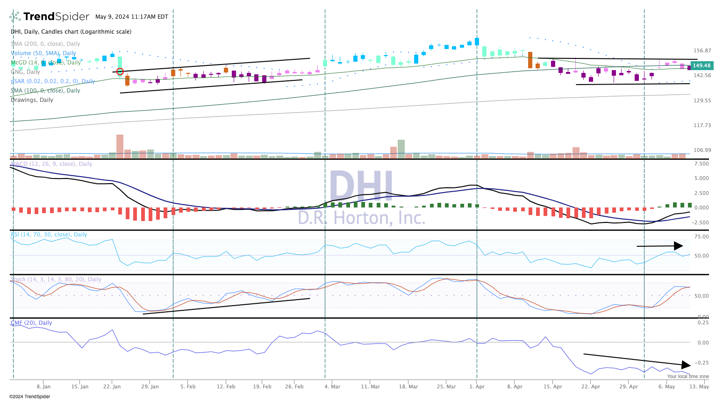Select the Drawings, Daily legend entry

click(32, 100)
